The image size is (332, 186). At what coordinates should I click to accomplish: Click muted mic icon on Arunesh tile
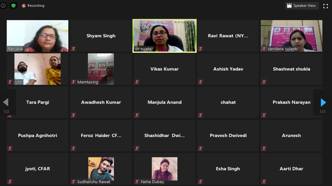coord(264,148)
